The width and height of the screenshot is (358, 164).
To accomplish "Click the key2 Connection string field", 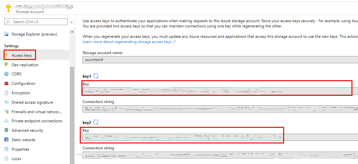I will [220, 155].
